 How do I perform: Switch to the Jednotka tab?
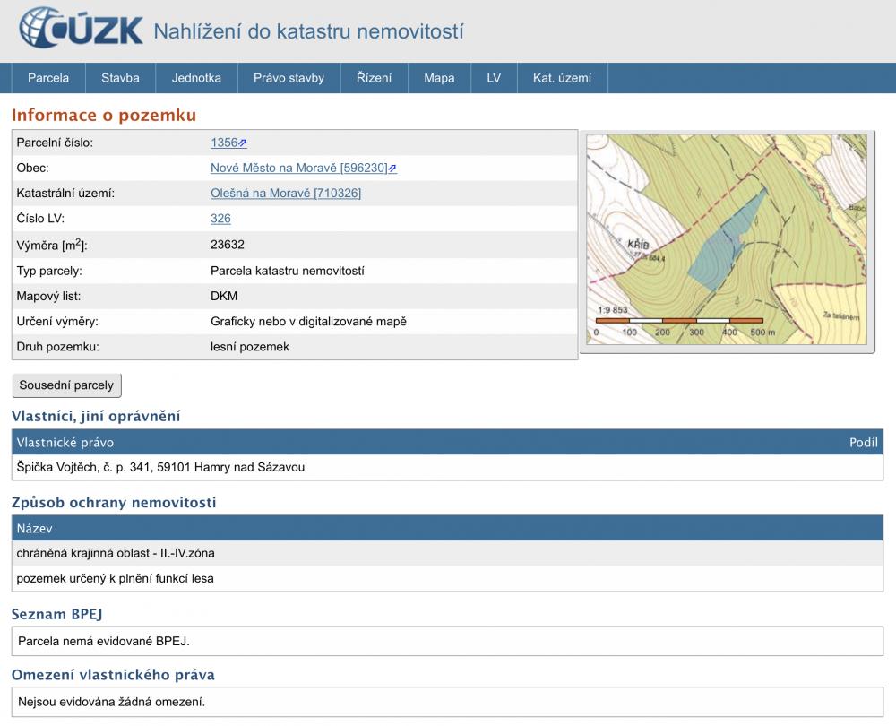(x=196, y=78)
